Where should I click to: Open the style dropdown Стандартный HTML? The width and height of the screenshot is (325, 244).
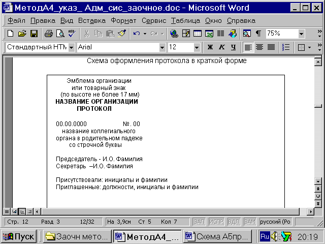72,47
